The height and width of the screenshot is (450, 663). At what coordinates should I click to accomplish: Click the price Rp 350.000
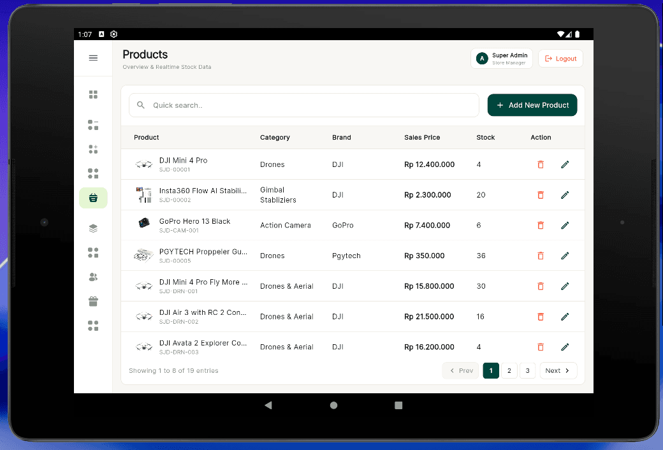tap(424, 256)
